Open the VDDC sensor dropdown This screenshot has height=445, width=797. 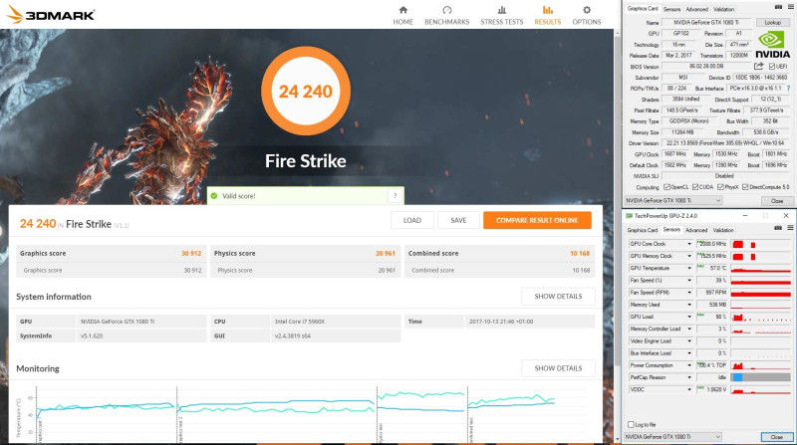pyautogui.click(x=689, y=389)
